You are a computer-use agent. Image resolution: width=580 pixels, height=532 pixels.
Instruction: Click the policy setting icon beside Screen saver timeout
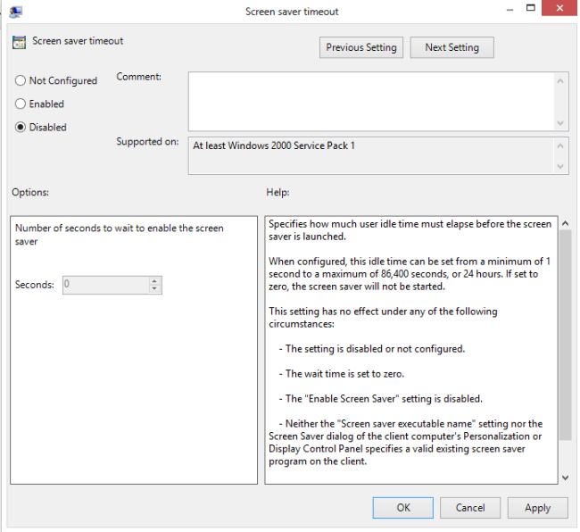pos(19,42)
